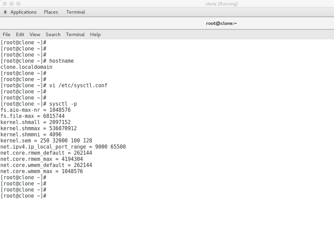The image size is (334, 229).
Task: Click the clone [Running] window title
Action: pyautogui.click(x=221, y=4)
